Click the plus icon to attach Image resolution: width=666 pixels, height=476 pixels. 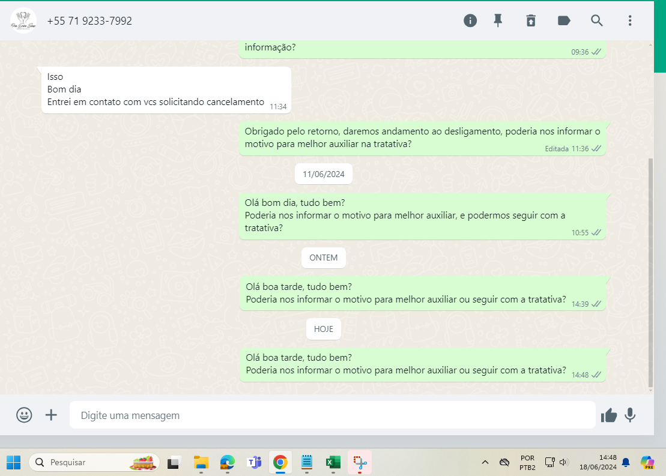pos(52,415)
